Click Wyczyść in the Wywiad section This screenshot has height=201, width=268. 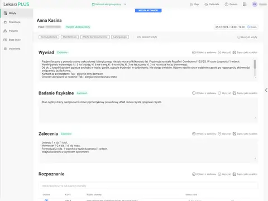pyautogui.click(x=224, y=52)
